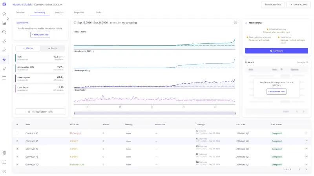Screen dimensions: 314x176
Task: Open date range Sep.19.2026 - Sep.21.2026
Action: click(92, 23)
